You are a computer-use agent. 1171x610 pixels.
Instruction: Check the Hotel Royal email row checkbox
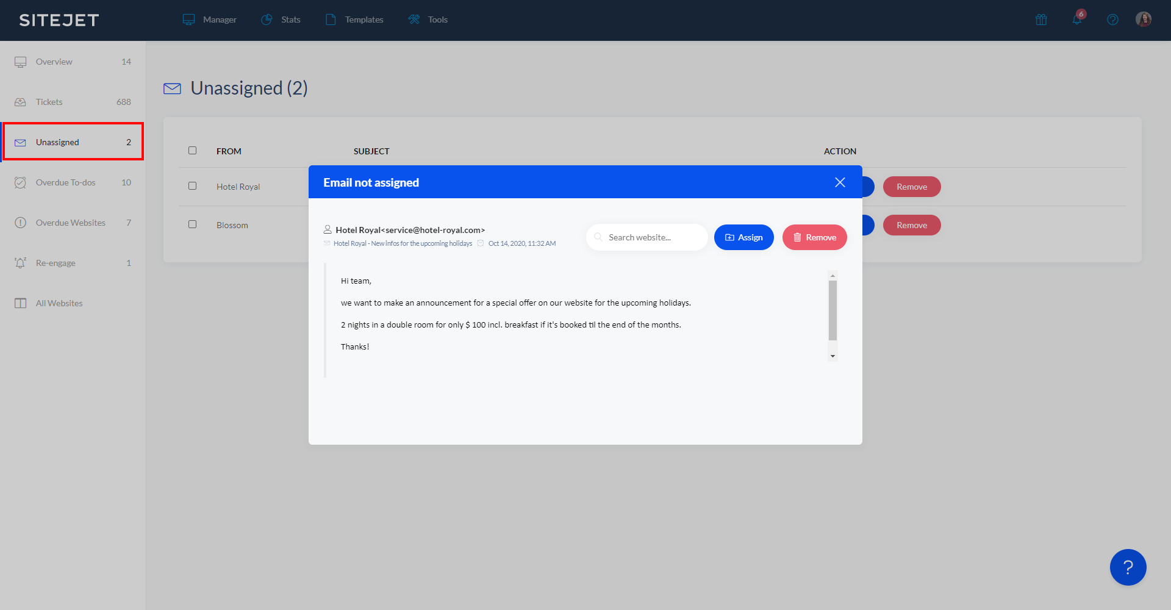pyautogui.click(x=193, y=185)
